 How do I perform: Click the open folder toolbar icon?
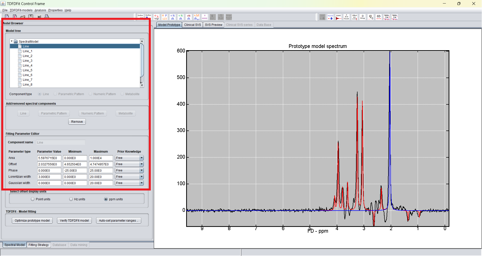coord(23,17)
